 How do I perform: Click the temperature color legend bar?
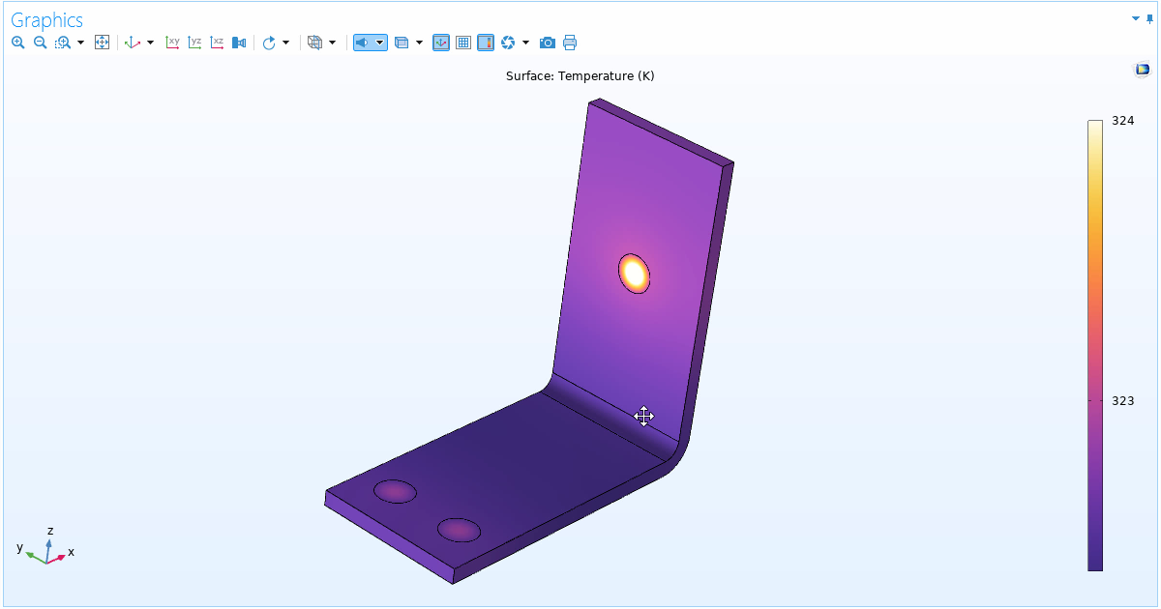[1096, 338]
